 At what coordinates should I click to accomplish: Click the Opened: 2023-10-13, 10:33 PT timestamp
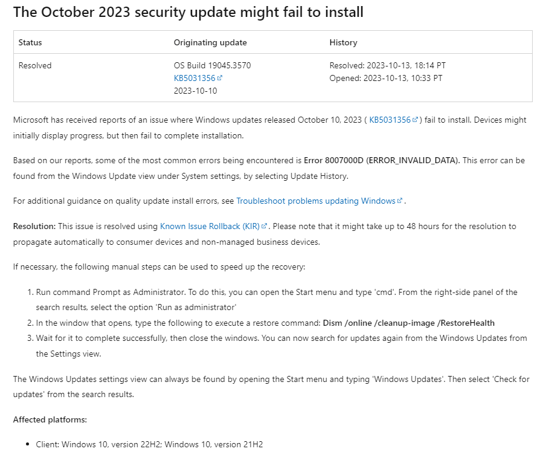tap(385, 79)
